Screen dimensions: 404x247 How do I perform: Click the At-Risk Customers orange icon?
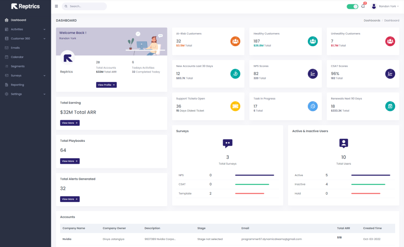click(x=235, y=41)
